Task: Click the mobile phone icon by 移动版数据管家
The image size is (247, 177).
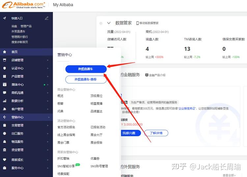Action: point(137,23)
